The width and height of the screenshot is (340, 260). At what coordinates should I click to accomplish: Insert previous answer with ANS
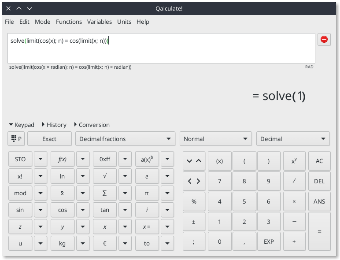pos(319,201)
